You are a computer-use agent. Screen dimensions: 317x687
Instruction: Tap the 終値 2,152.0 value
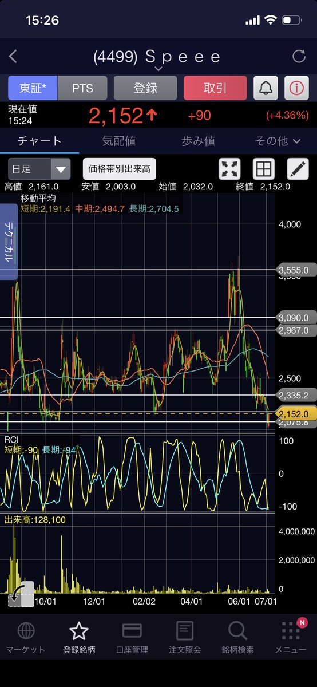(263, 187)
